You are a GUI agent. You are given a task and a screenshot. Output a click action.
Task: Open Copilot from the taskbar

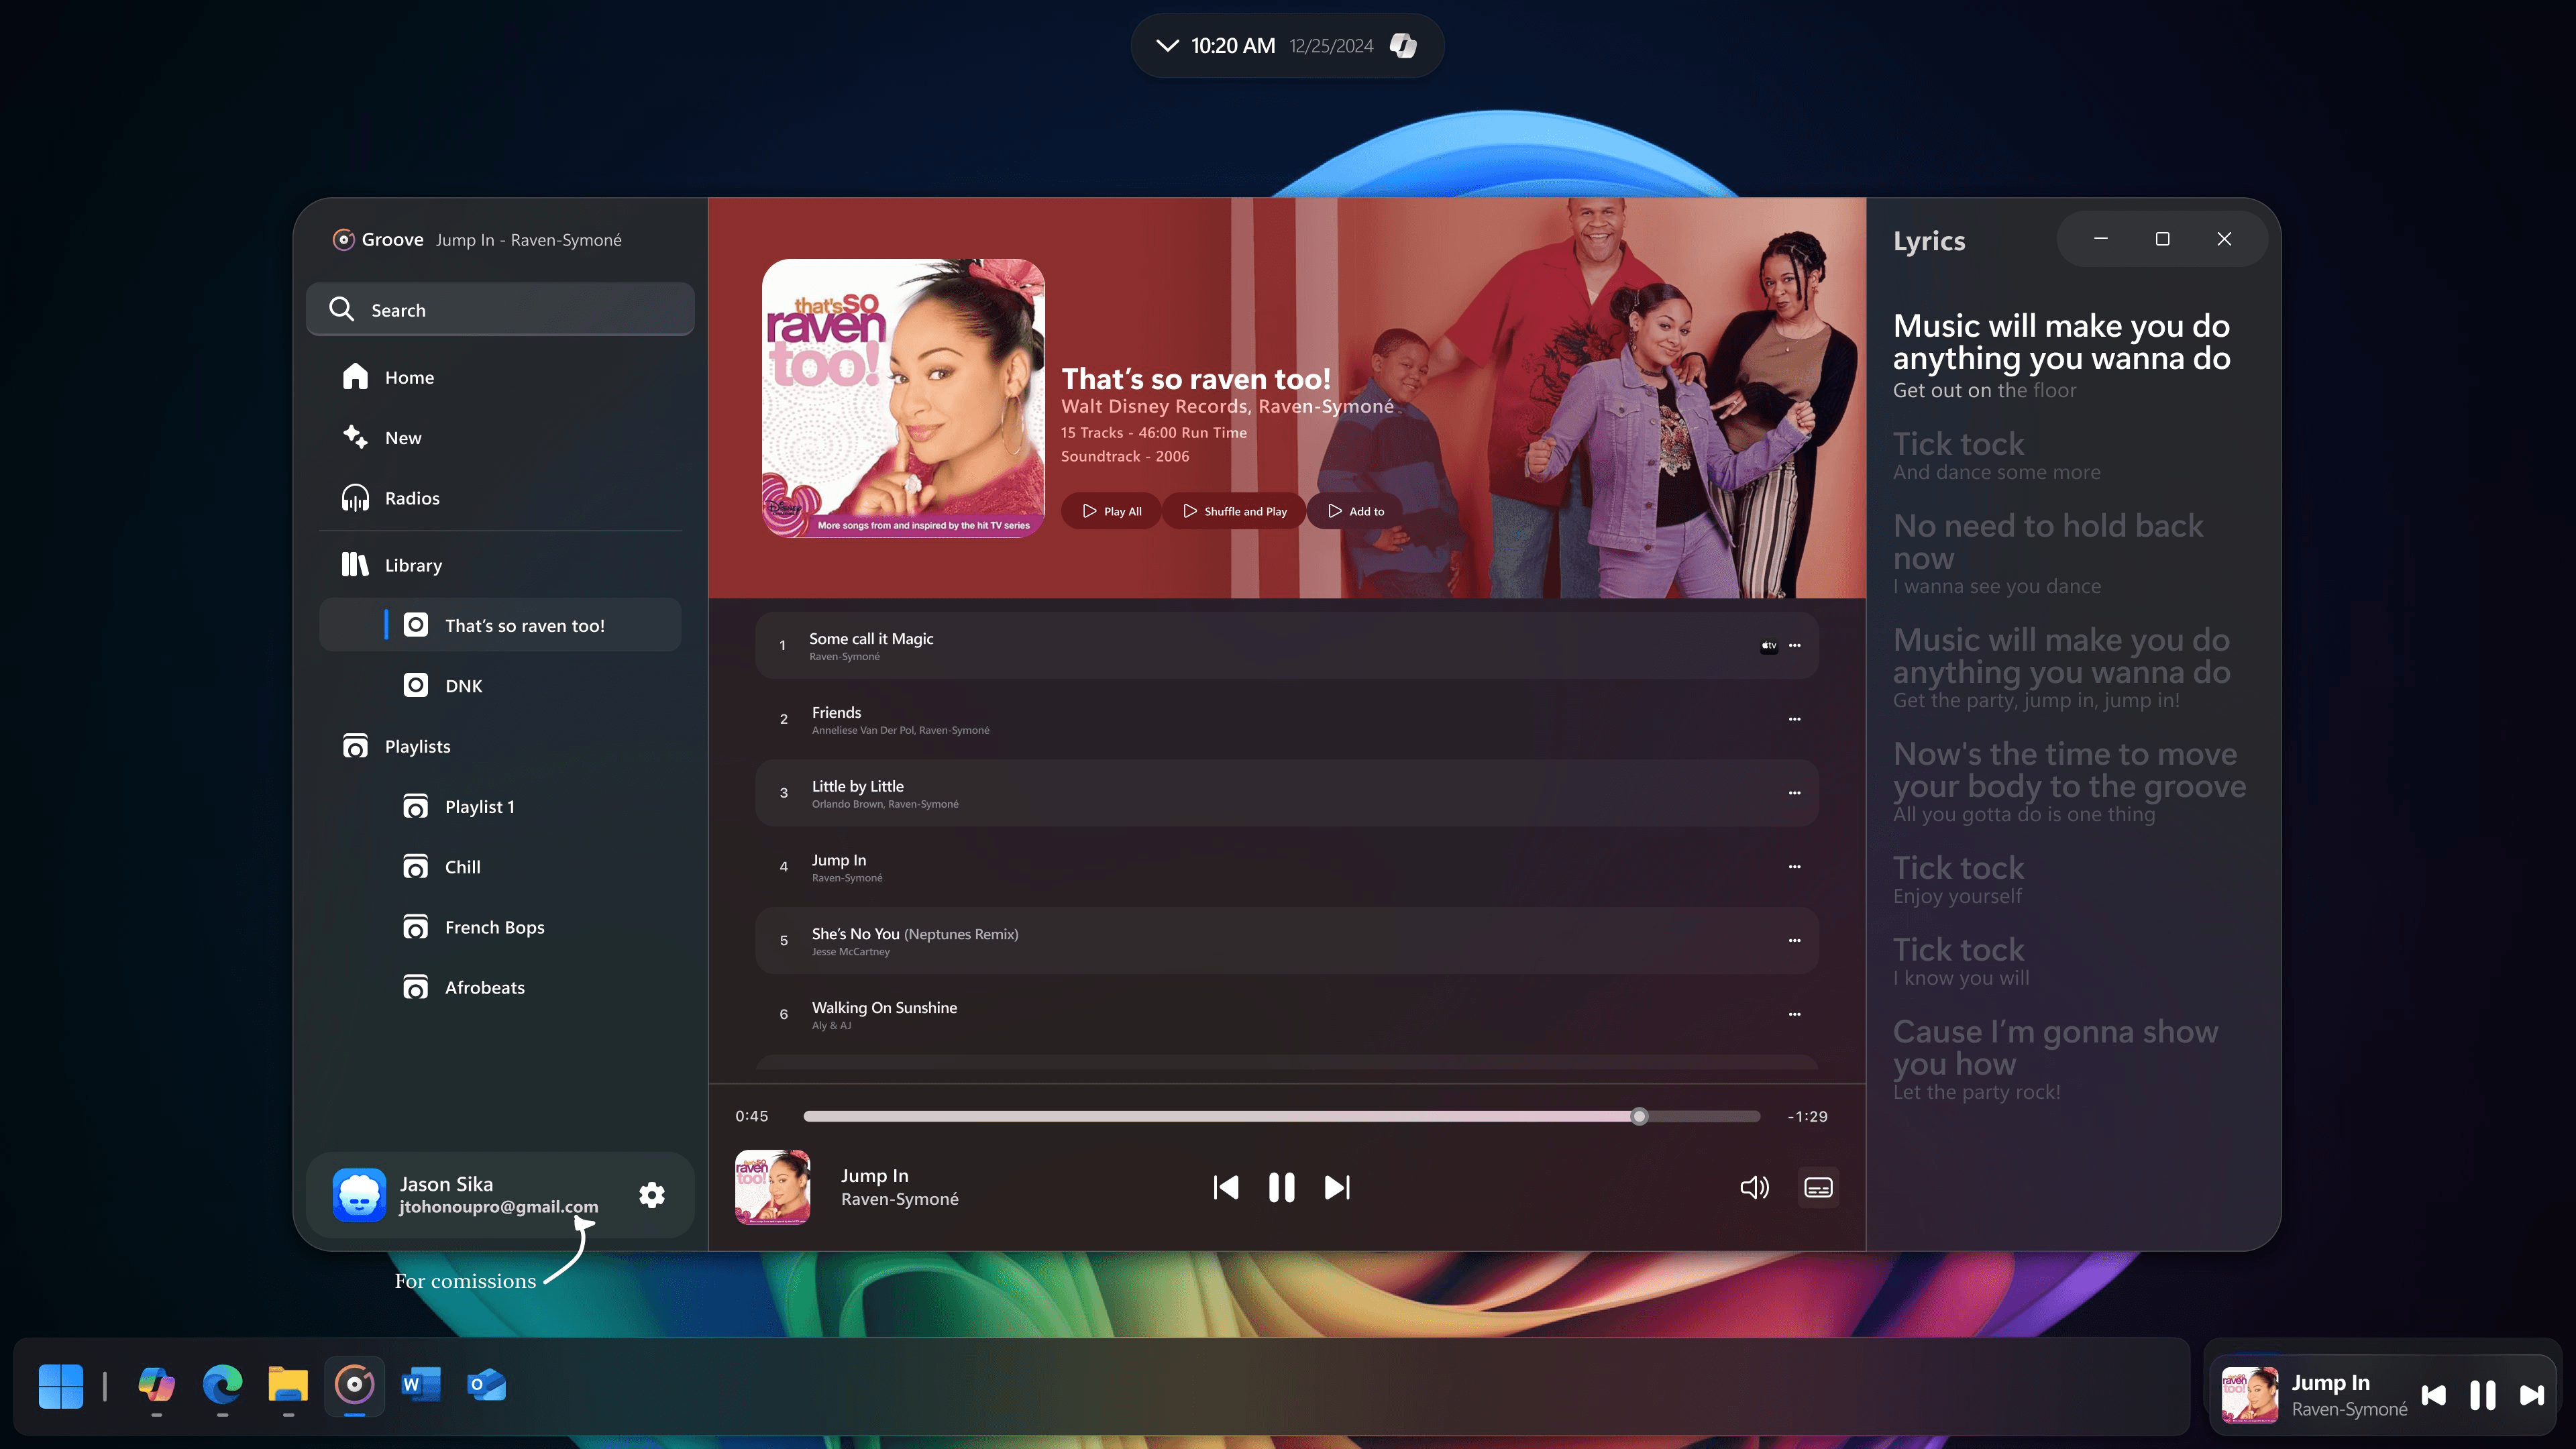point(157,1385)
